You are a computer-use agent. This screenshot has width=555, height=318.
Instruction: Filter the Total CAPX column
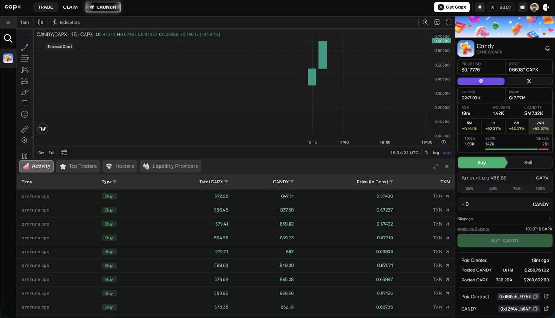tap(226, 182)
